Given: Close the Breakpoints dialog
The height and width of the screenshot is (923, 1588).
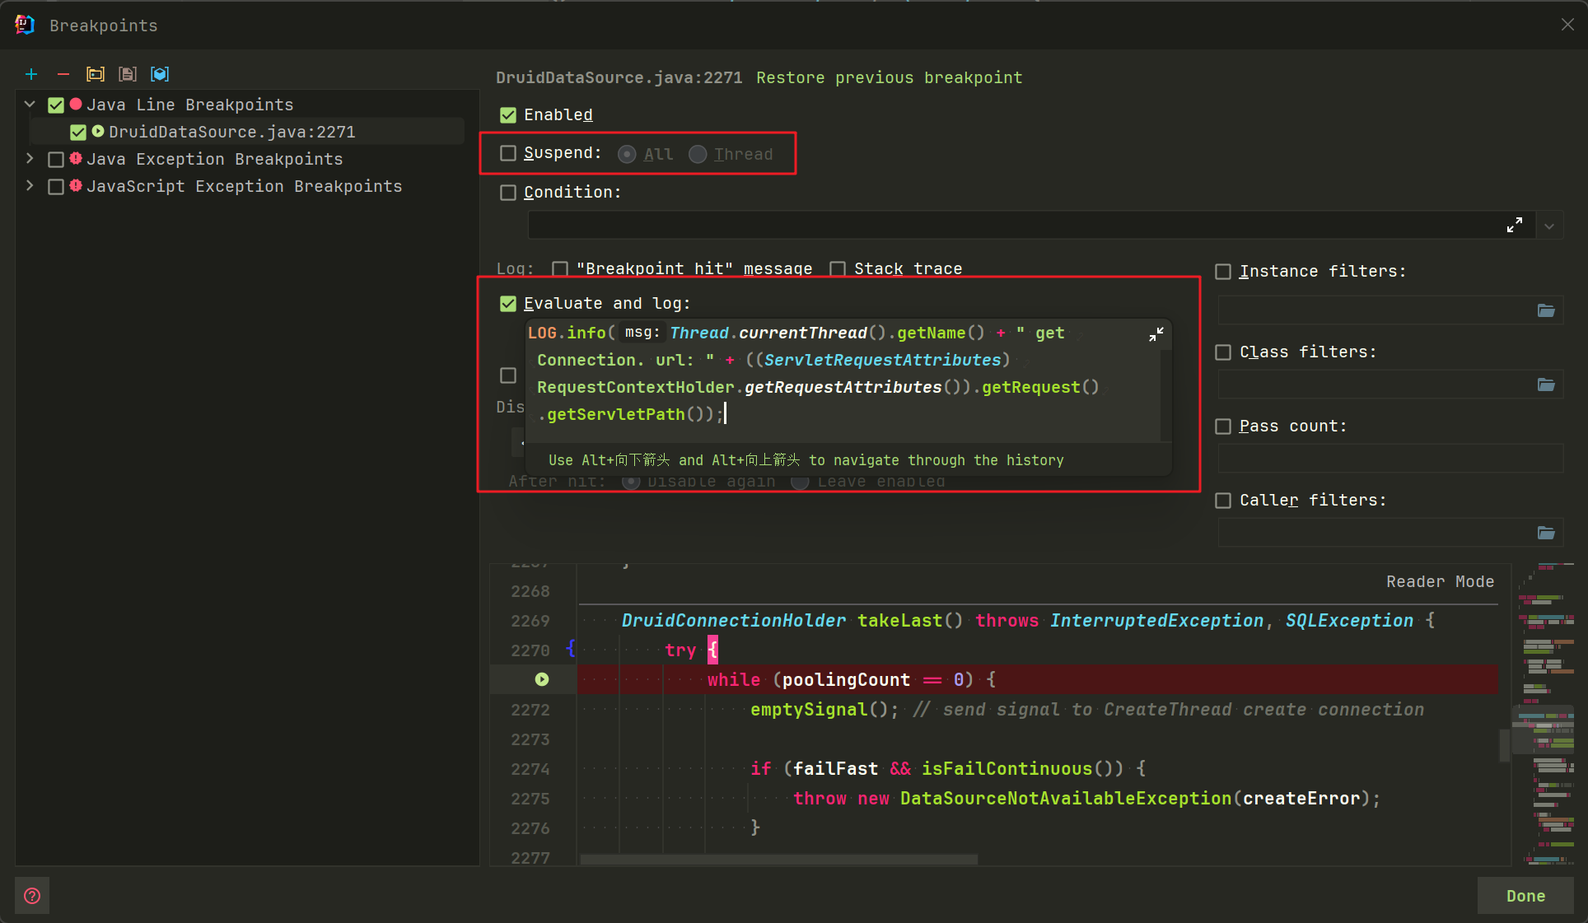Looking at the screenshot, I should point(1567,25).
